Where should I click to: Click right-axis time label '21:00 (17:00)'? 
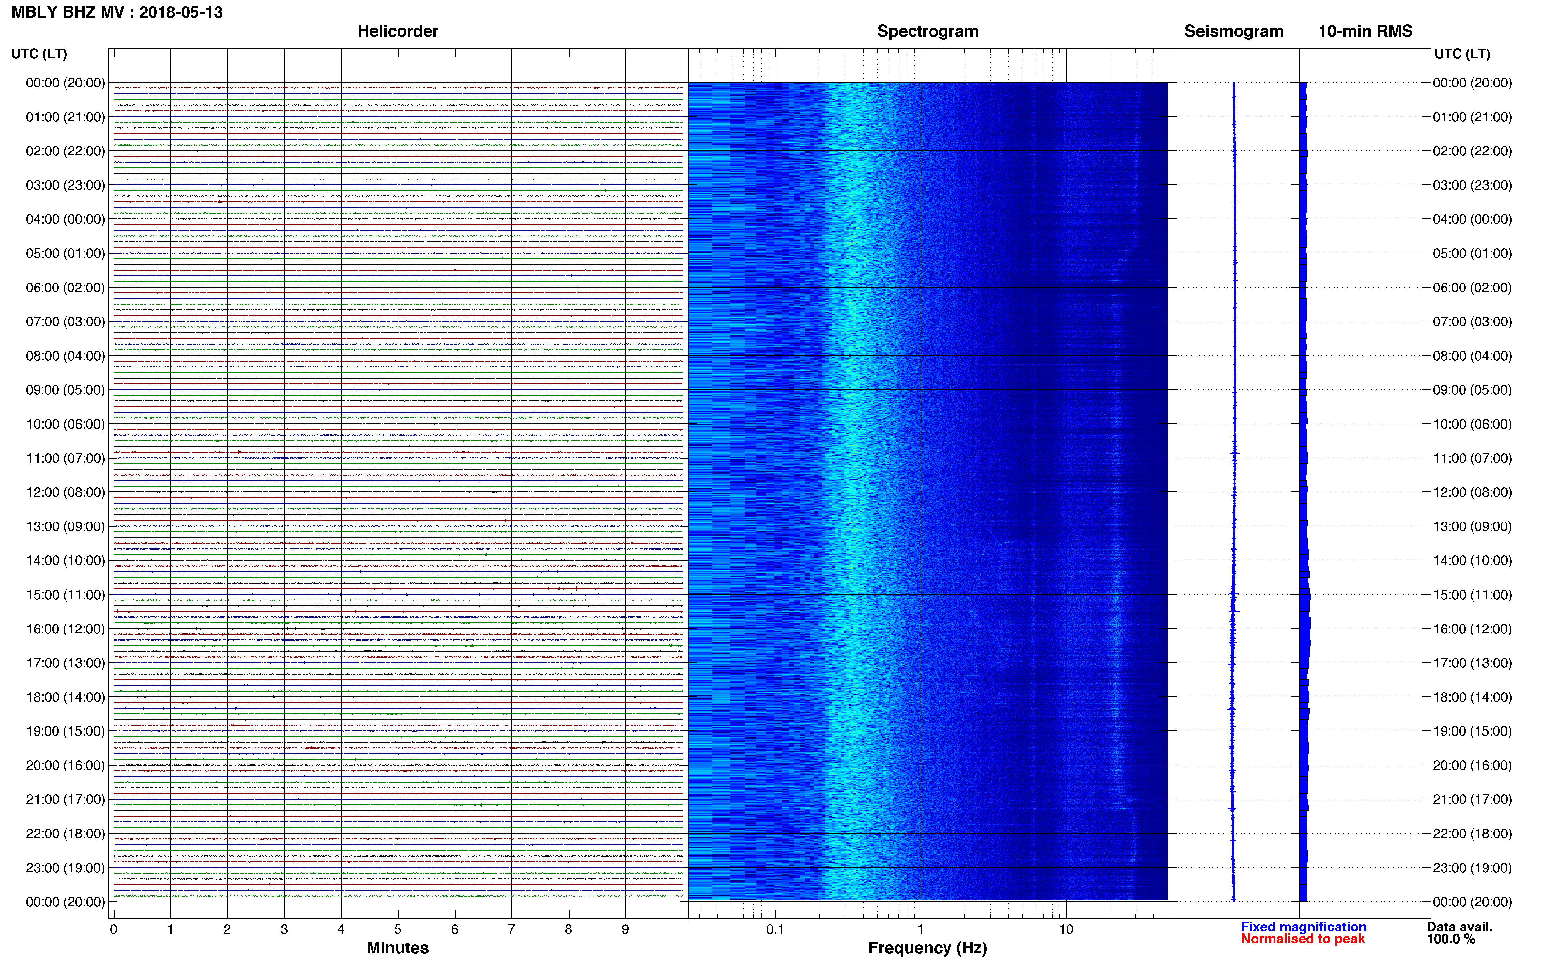[x=1473, y=800]
